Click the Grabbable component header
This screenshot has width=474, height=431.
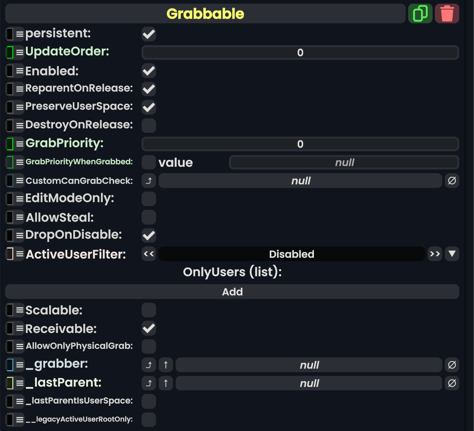point(205,14)
